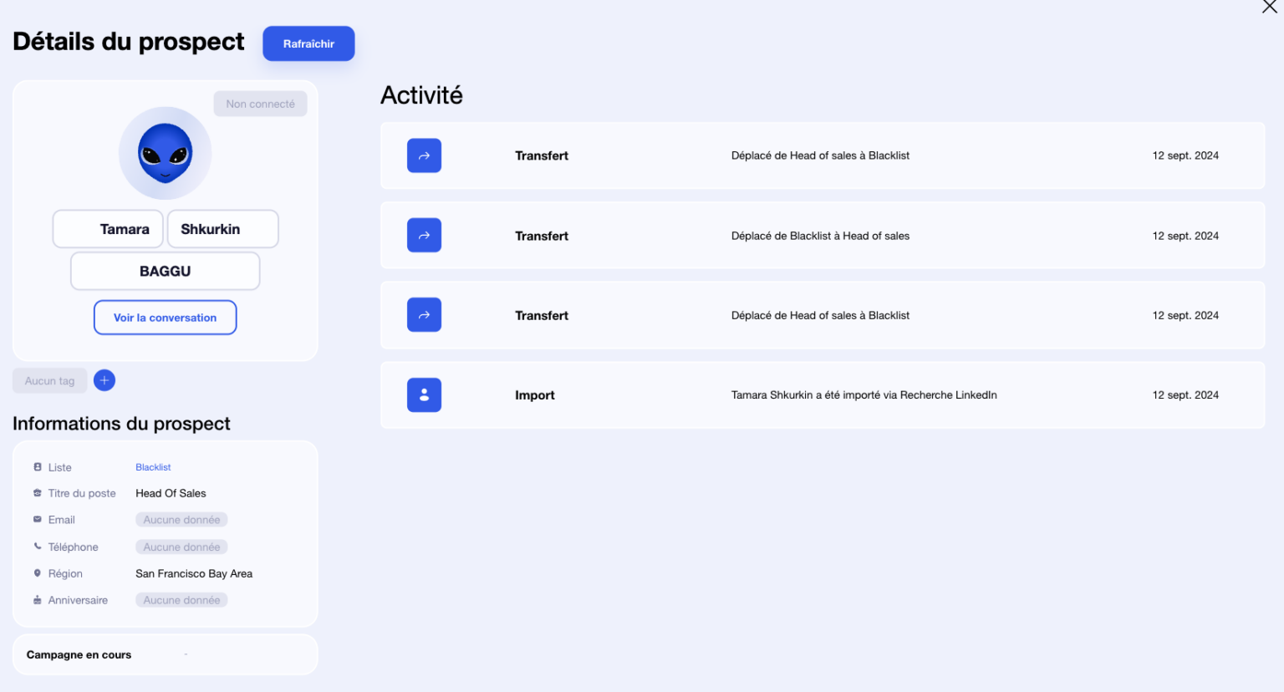Screen dimensions: 1284x692
Task: Click the last name field Shkurkin
Action: [222, 229]
